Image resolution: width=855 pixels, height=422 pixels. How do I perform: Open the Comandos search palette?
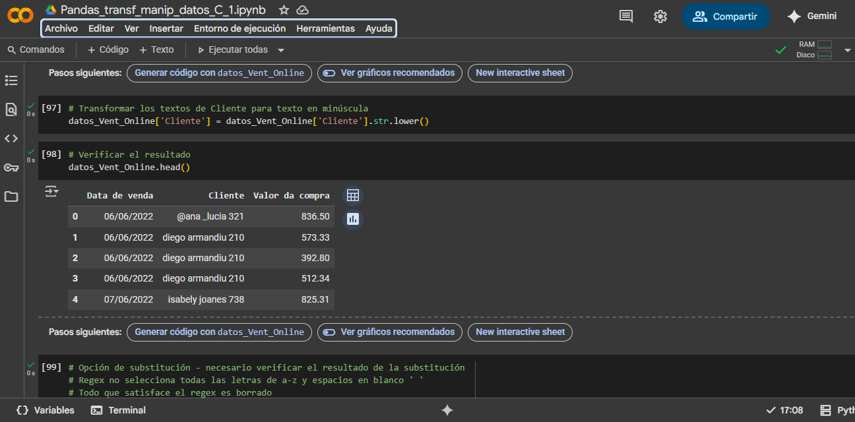36,50
